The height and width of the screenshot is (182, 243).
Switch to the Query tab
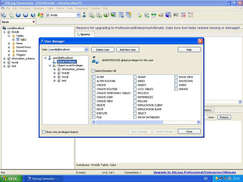pyautogui.click(x=85, y=34)
